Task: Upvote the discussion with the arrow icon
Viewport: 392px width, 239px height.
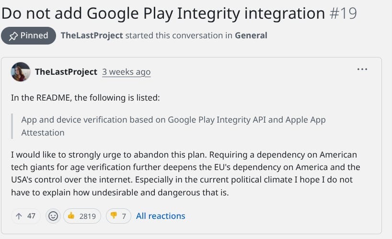Action: 19,216
